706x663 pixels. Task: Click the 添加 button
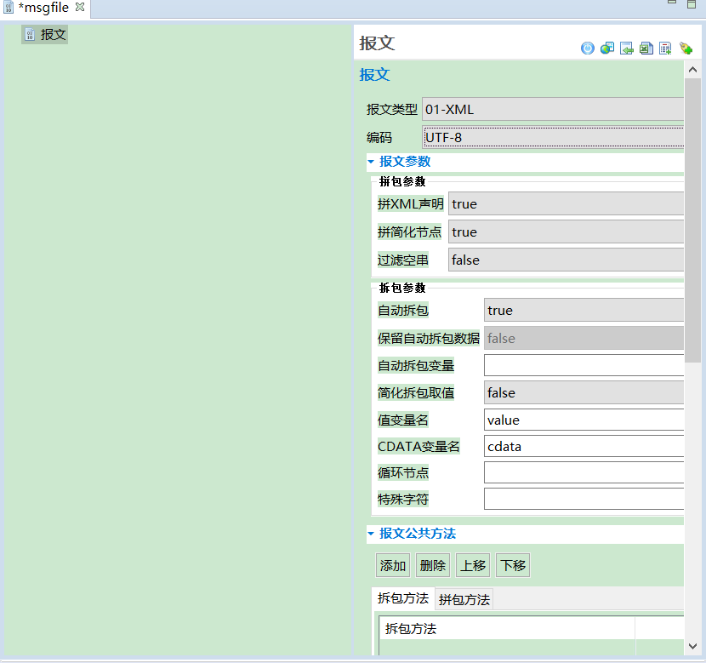[393, 565]
